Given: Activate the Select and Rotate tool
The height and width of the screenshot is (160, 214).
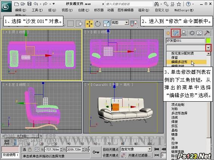Looking at the screenshot, I should pyautogui.click(x=98, y=24).
